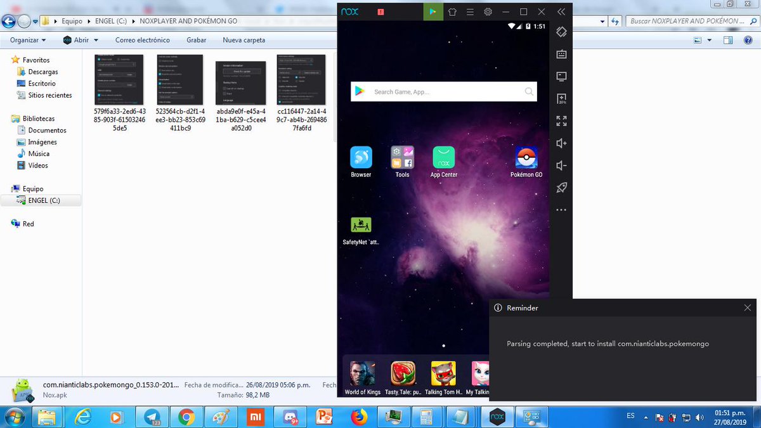The width and height of the screenshot is (761, 428).
Task: Click Grabar in Explorer toolbar
Action: [x=197, y=40]
